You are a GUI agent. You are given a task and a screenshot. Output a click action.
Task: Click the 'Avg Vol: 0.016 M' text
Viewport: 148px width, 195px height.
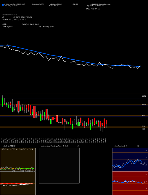click(x=95, y=5)
